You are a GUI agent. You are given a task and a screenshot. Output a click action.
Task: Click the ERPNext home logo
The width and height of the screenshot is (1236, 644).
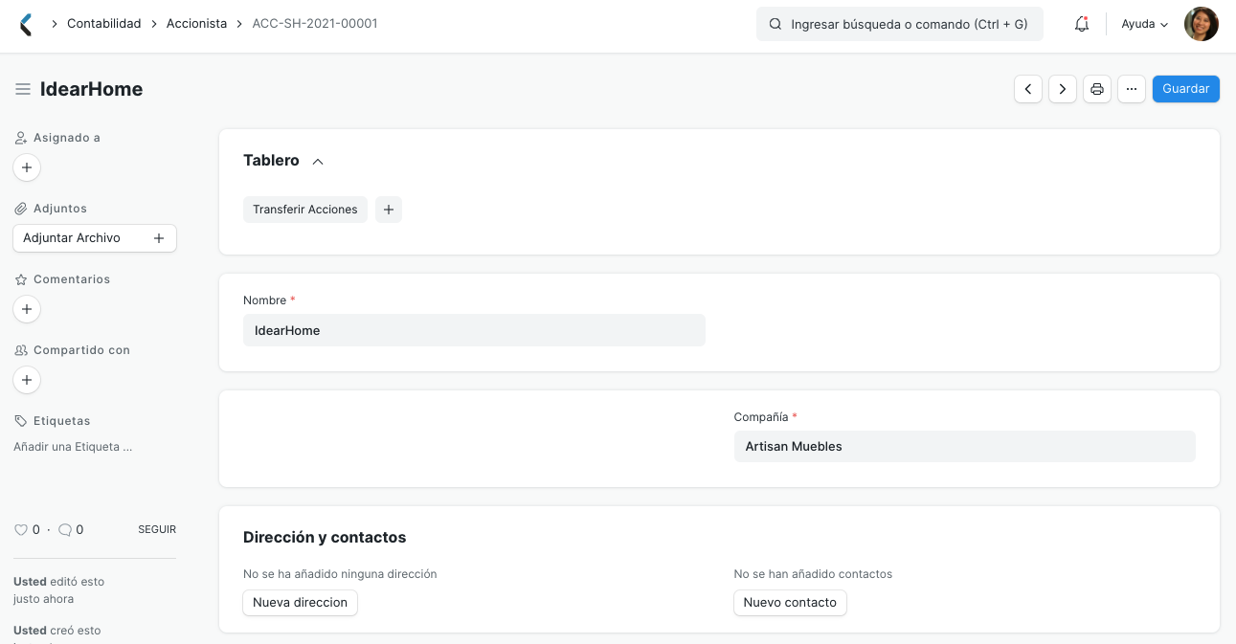(x=26, y=24)
